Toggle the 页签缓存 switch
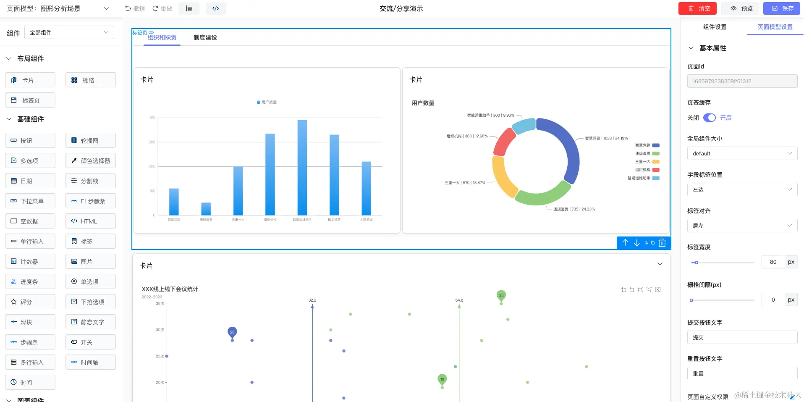The image size is (804, 402). click(710, 118)
